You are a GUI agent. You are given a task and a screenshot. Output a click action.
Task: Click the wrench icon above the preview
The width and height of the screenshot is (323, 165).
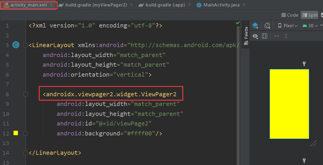[x=304, y=63]
